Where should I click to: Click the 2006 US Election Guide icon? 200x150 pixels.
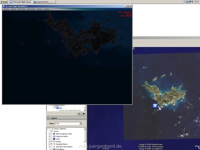(54, 134)
